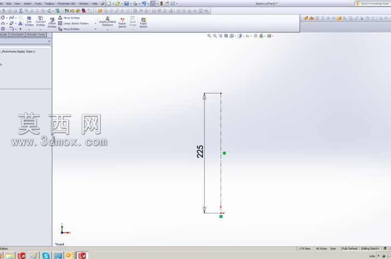Click the Rebuild traffic light icon
Image resolution: width=391 pixels, height=259 pixels.
pos(161,3)
